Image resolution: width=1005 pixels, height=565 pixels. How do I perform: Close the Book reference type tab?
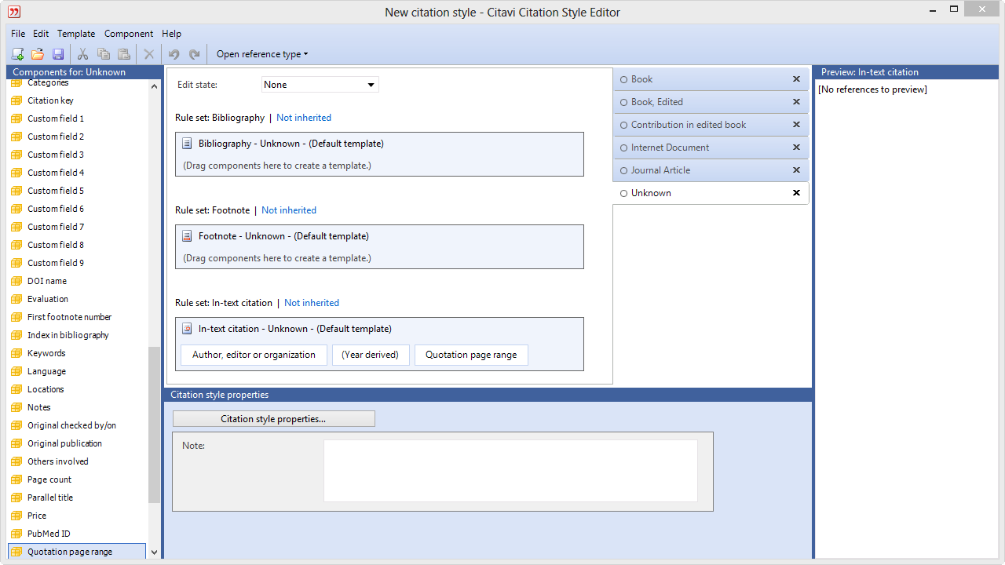click(x=796, y=79)
